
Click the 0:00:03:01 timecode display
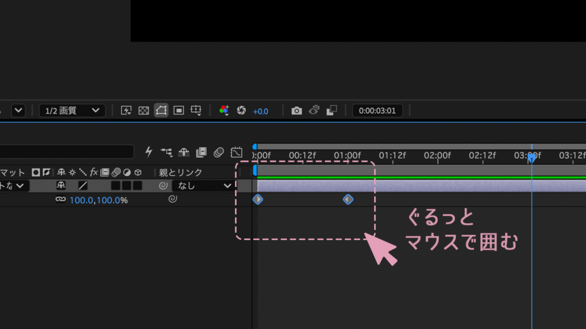(x=377, y=111)
